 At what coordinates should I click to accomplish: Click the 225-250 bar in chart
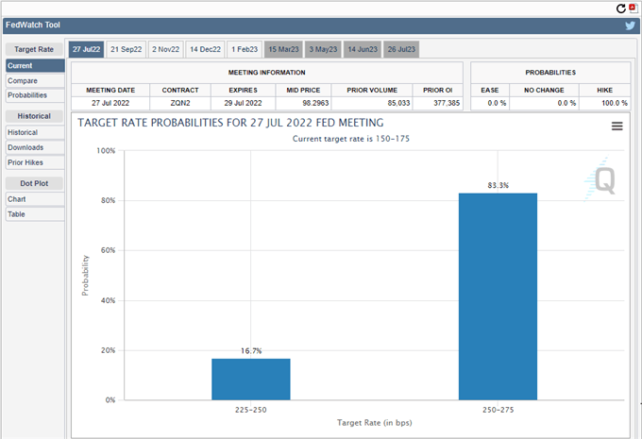[251, 380]
